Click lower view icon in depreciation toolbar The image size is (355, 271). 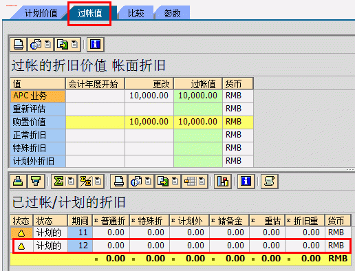pos(136,182)
